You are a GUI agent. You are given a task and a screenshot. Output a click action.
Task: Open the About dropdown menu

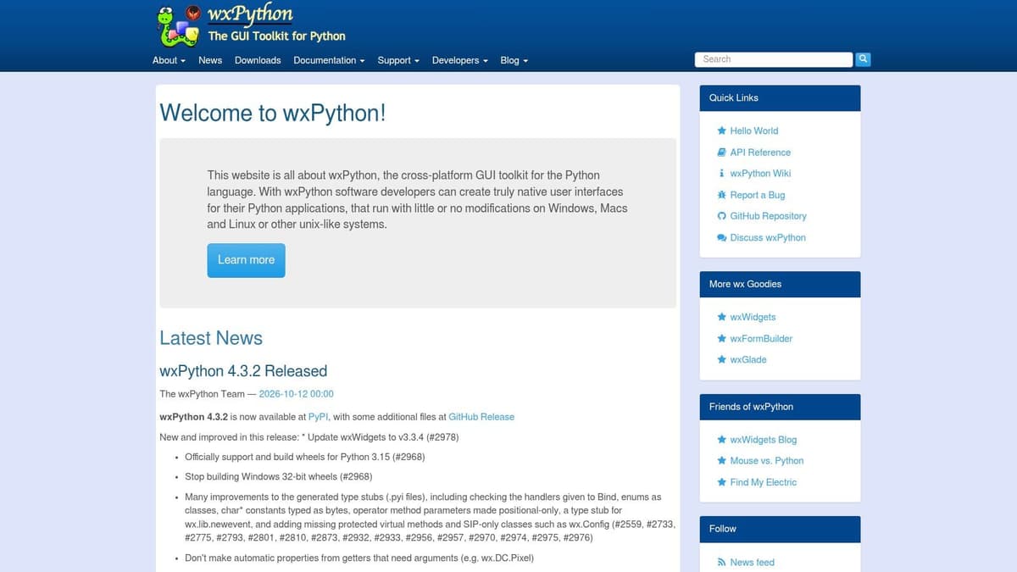[x=169, y=60]
